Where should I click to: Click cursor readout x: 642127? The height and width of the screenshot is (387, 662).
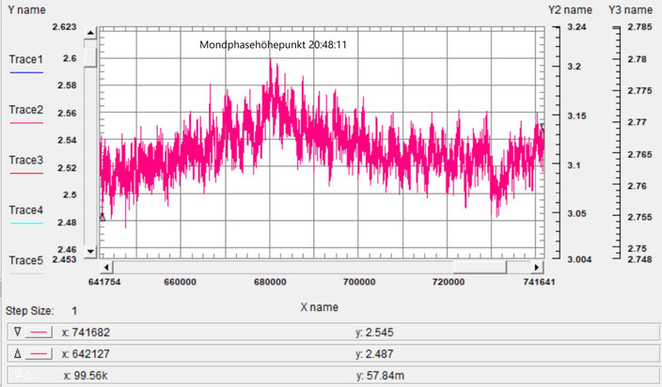click(x=86, y=354)
